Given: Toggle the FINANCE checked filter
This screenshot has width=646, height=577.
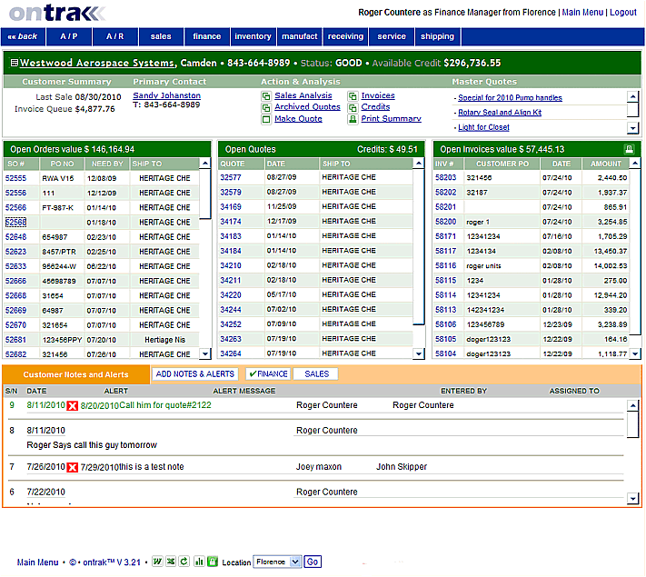Looking at the screenshot, I should point(268,373).
